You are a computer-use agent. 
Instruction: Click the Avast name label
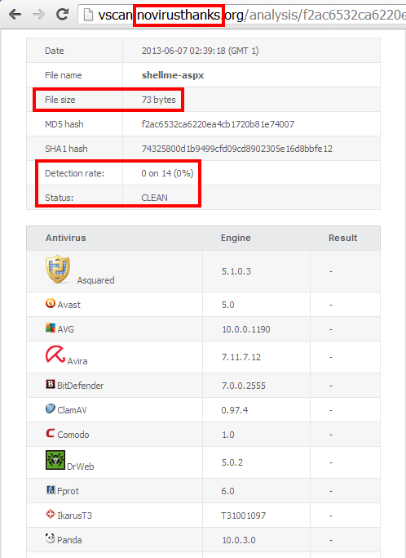point(69,305)
